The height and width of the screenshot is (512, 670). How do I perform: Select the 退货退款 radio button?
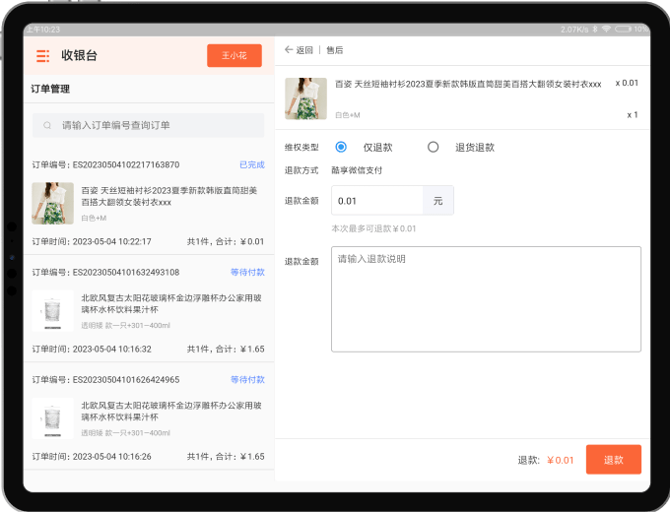433,147
